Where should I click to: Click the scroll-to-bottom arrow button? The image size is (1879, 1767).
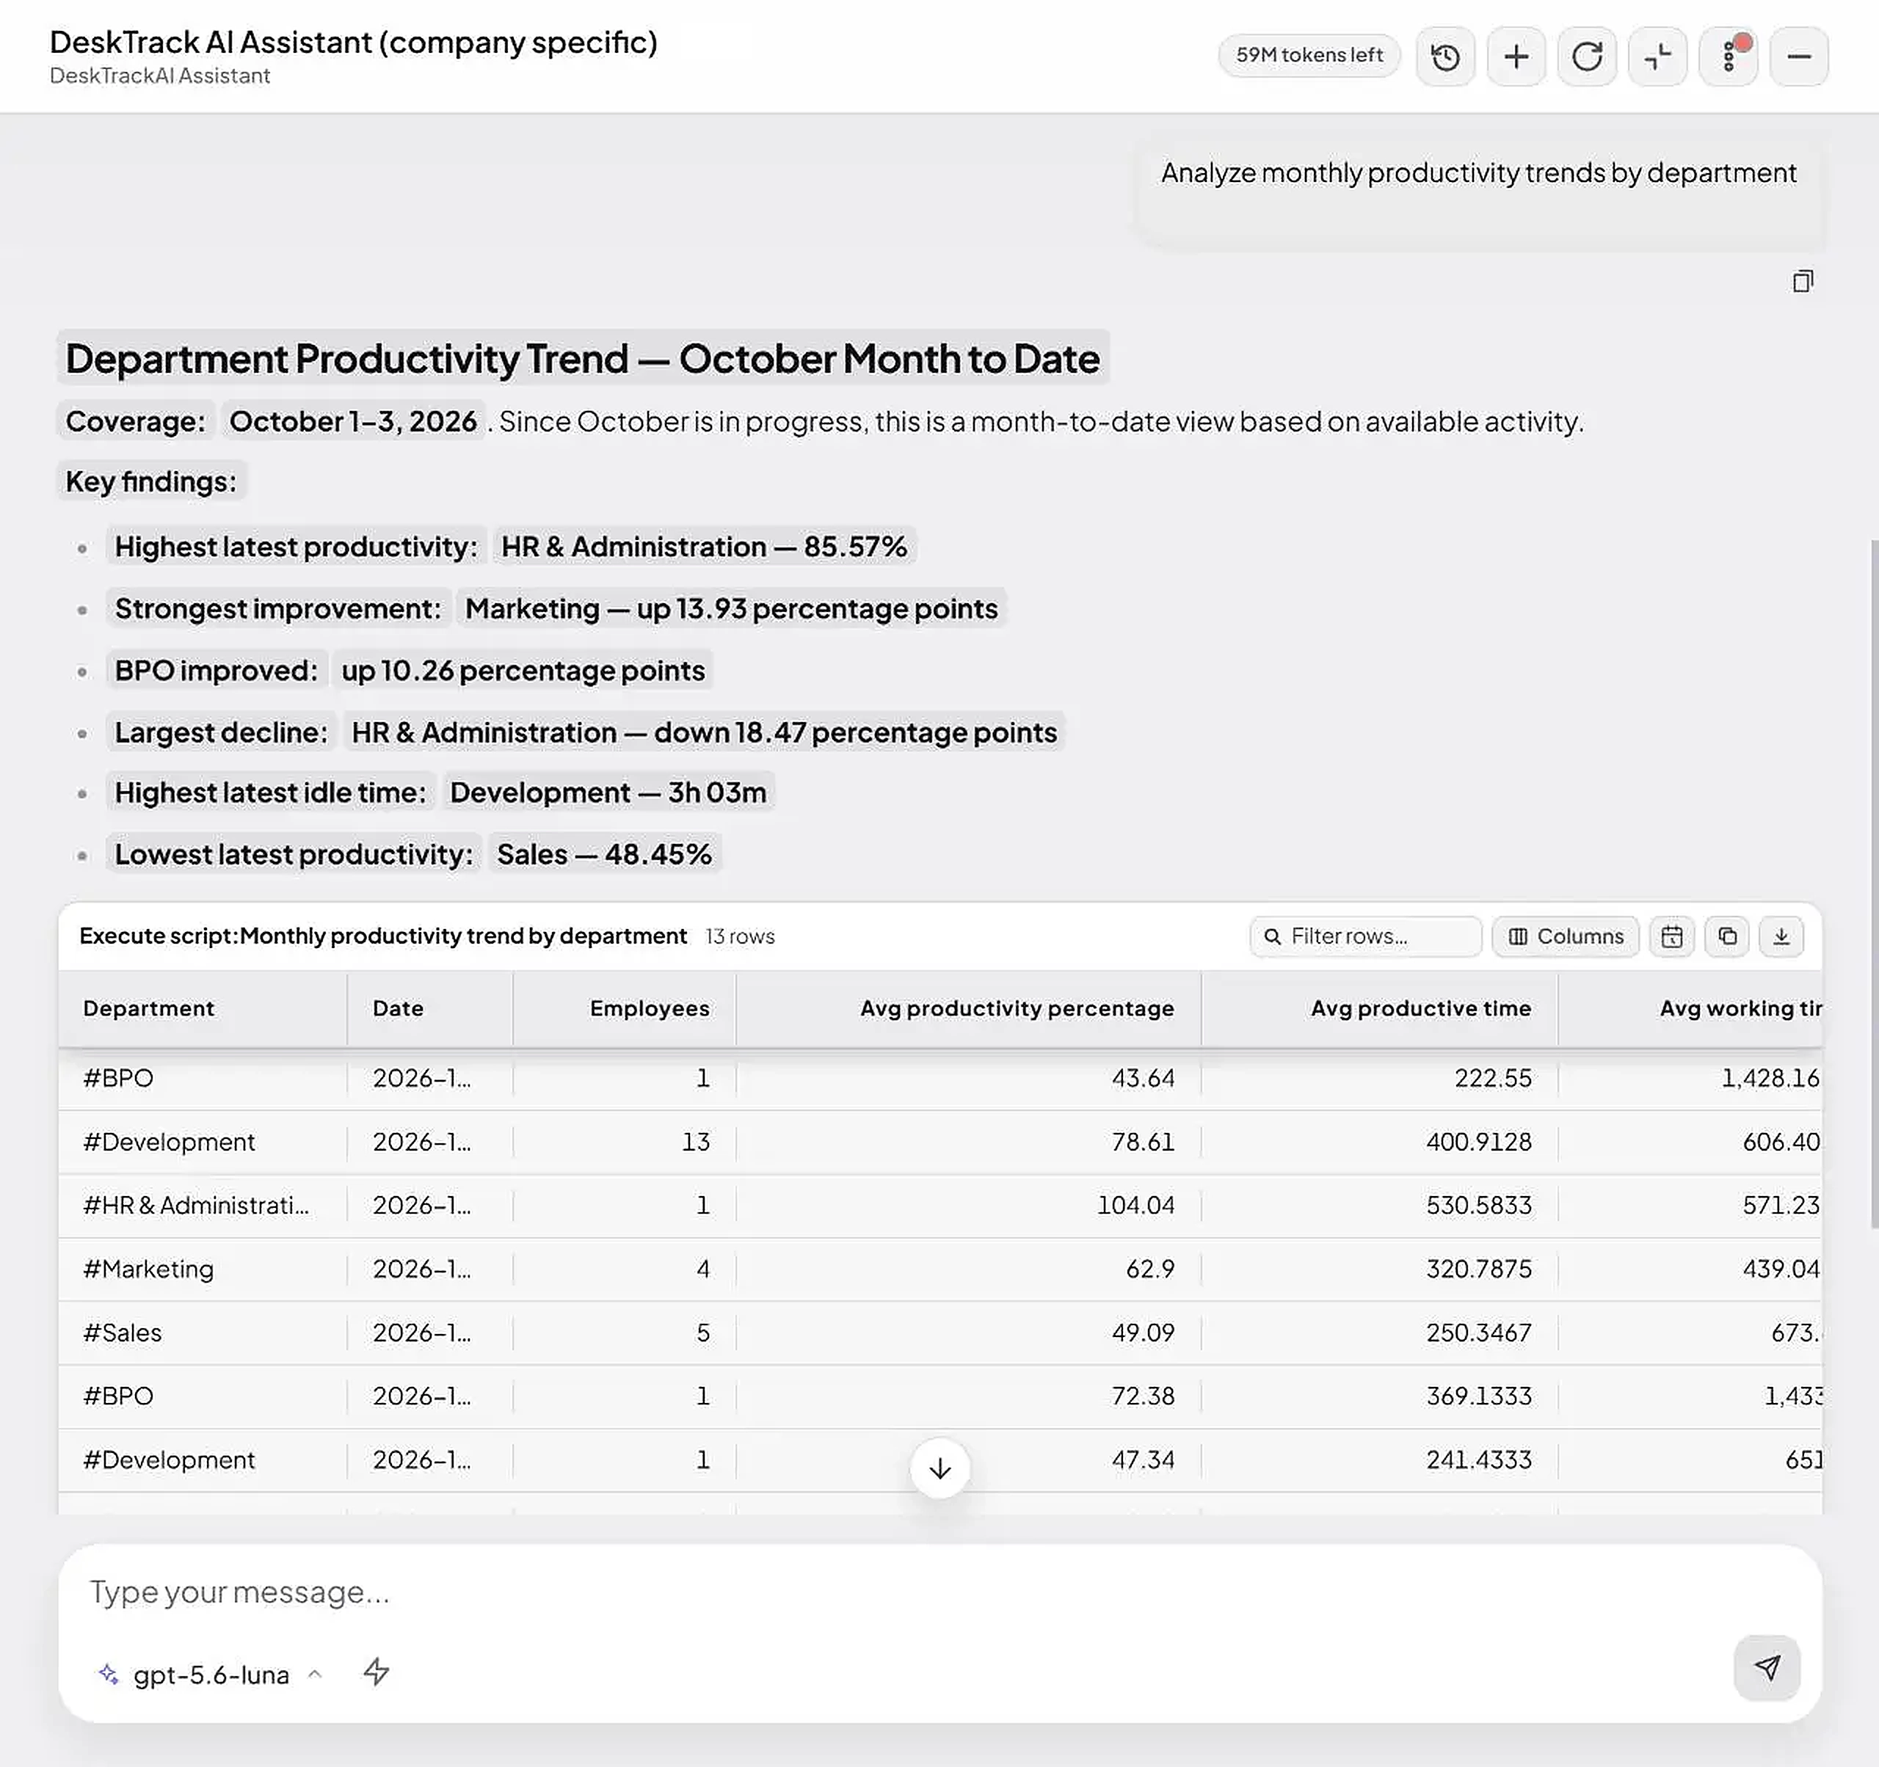[939, 1468]
